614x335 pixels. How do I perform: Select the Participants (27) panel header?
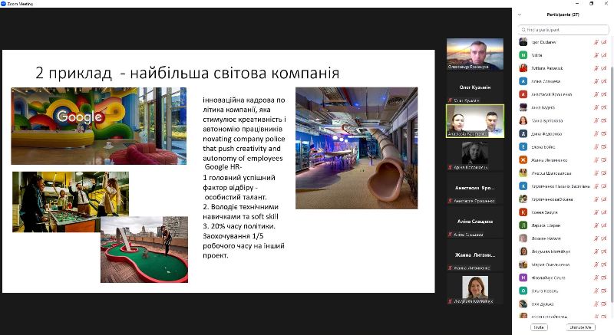[563, 15]
